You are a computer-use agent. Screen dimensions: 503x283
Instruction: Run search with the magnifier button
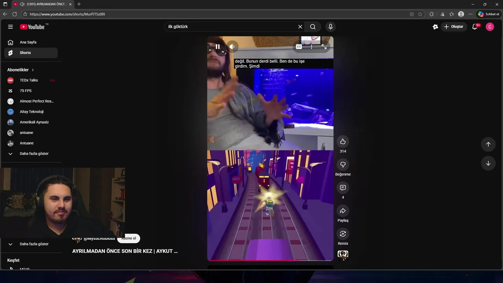tap(313, 27)
